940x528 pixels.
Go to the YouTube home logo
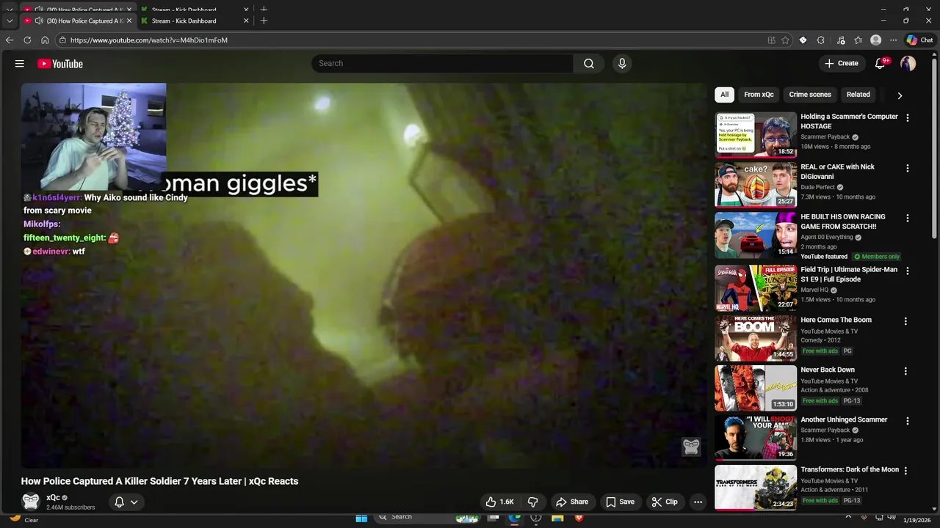pos(60,64)
